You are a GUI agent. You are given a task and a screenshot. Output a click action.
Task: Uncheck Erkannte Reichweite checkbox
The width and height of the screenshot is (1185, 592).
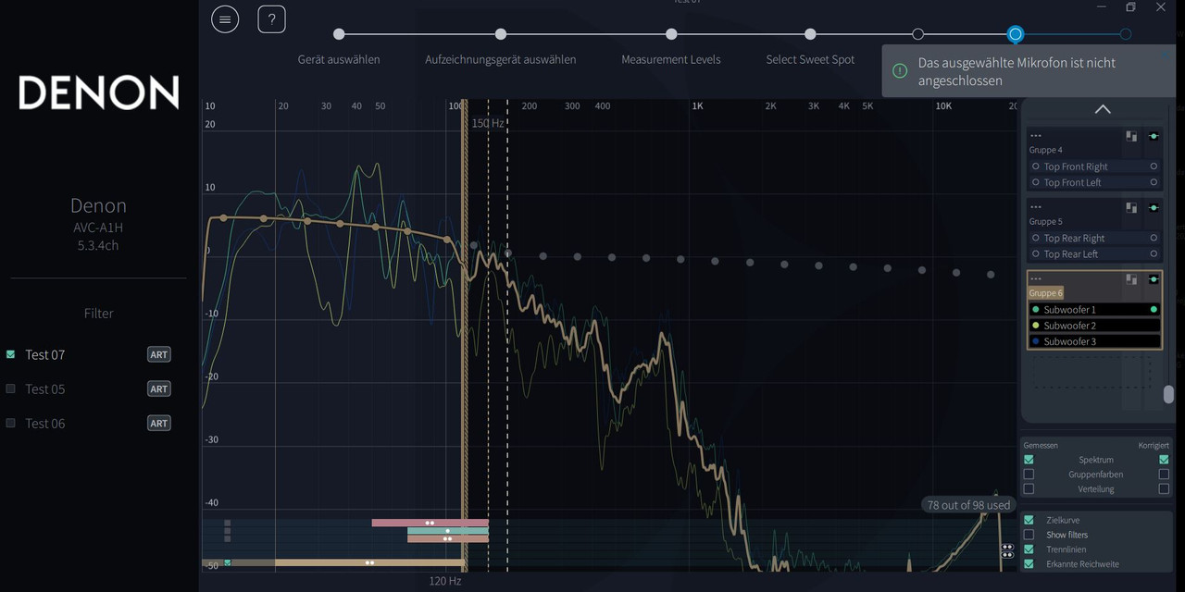coord(1029,564)
